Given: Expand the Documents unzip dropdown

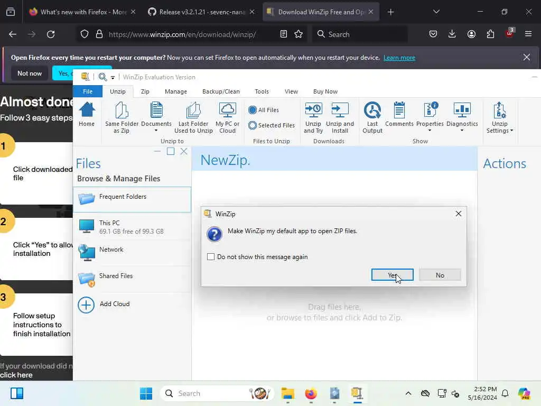Looking at the screenshot, I should tap(156, 131).
